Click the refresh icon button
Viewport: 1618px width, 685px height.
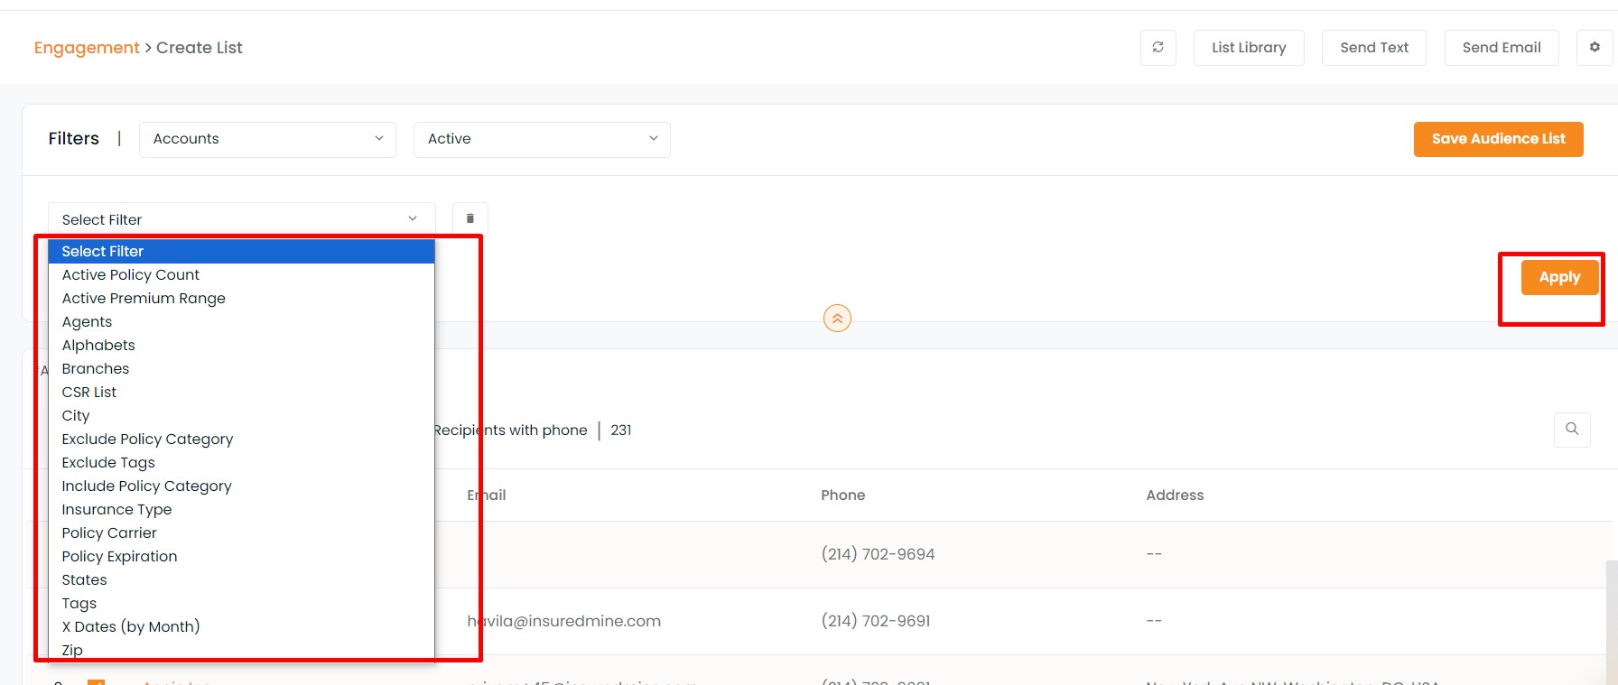pyautogui.click(x=1158, y=48)
